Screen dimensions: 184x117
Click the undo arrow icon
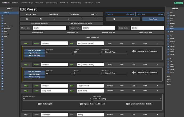pyautogui.click(x=82, y=19)
